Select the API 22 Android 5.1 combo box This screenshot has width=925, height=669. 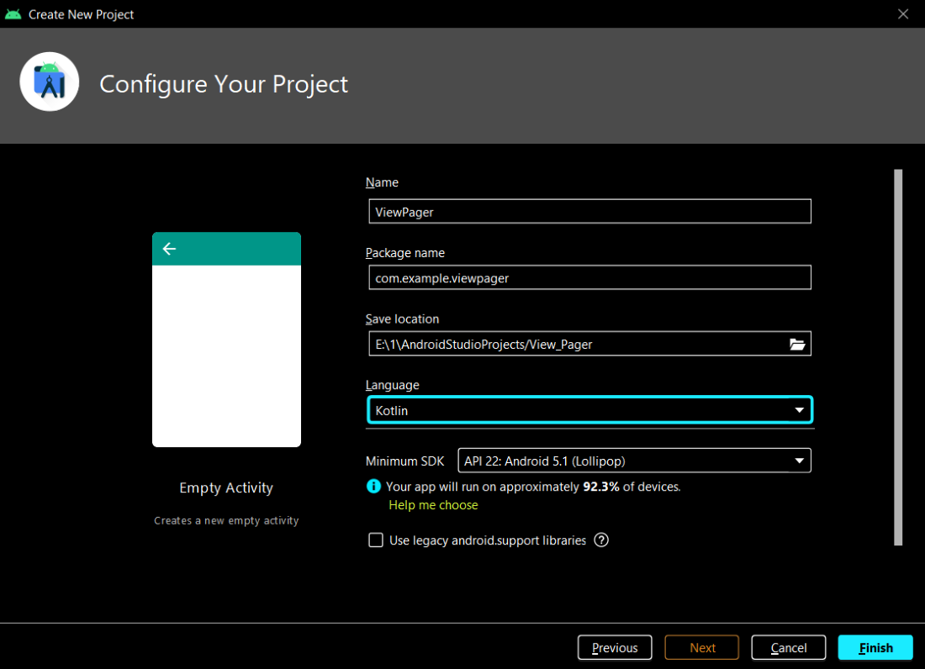tap(634, 461)
